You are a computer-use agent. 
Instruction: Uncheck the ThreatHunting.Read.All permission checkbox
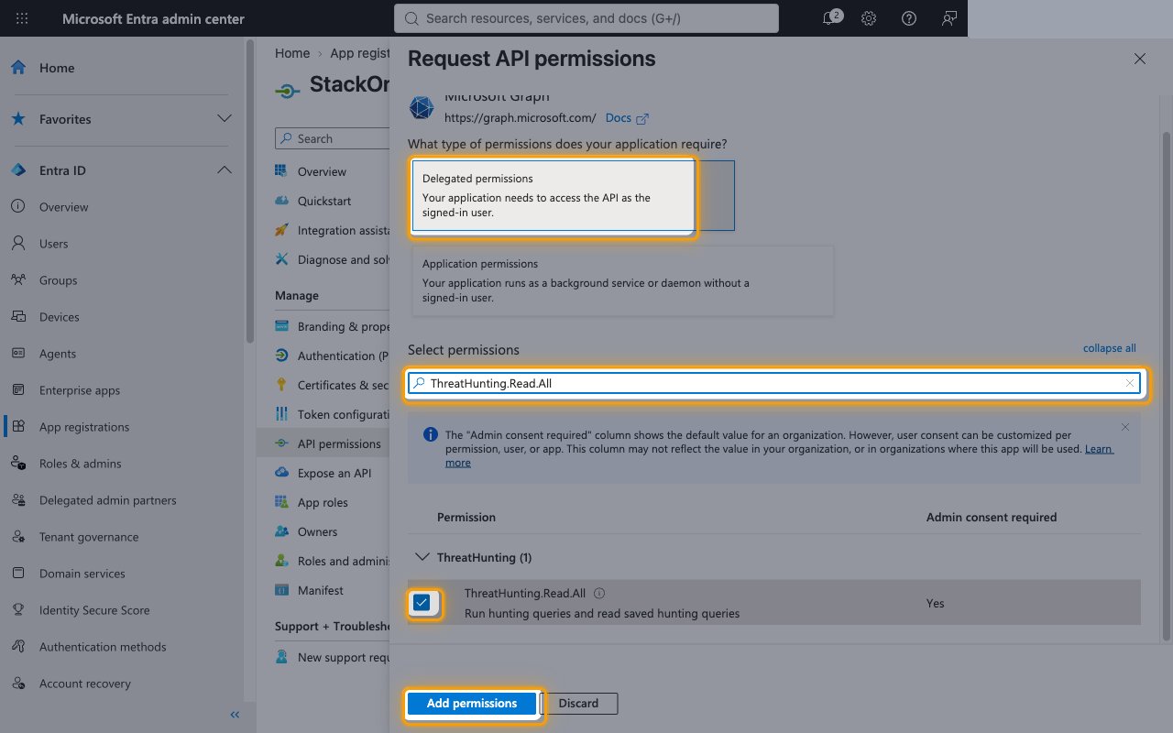pyautogui.click(x=422, y=603)
